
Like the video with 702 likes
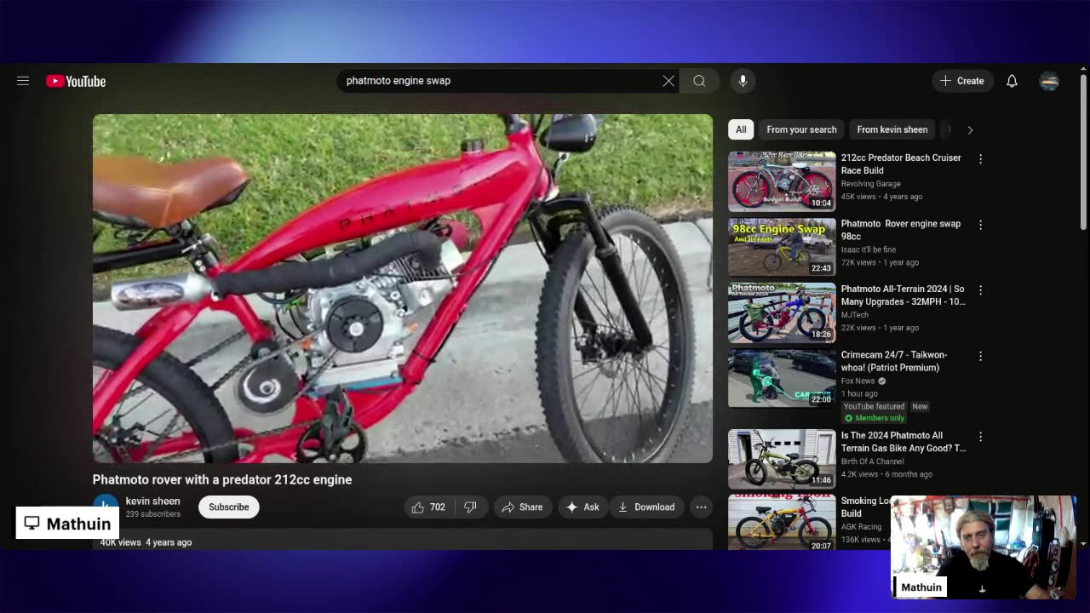[x=428, y=507]
